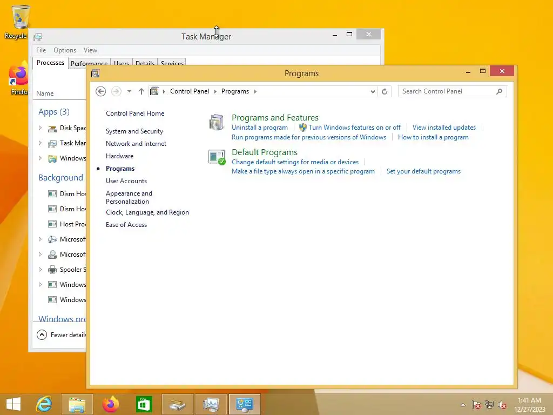Open the Windows Store taskbar icon
Screen dimensions: 553x415
click(x=144, y=404)
